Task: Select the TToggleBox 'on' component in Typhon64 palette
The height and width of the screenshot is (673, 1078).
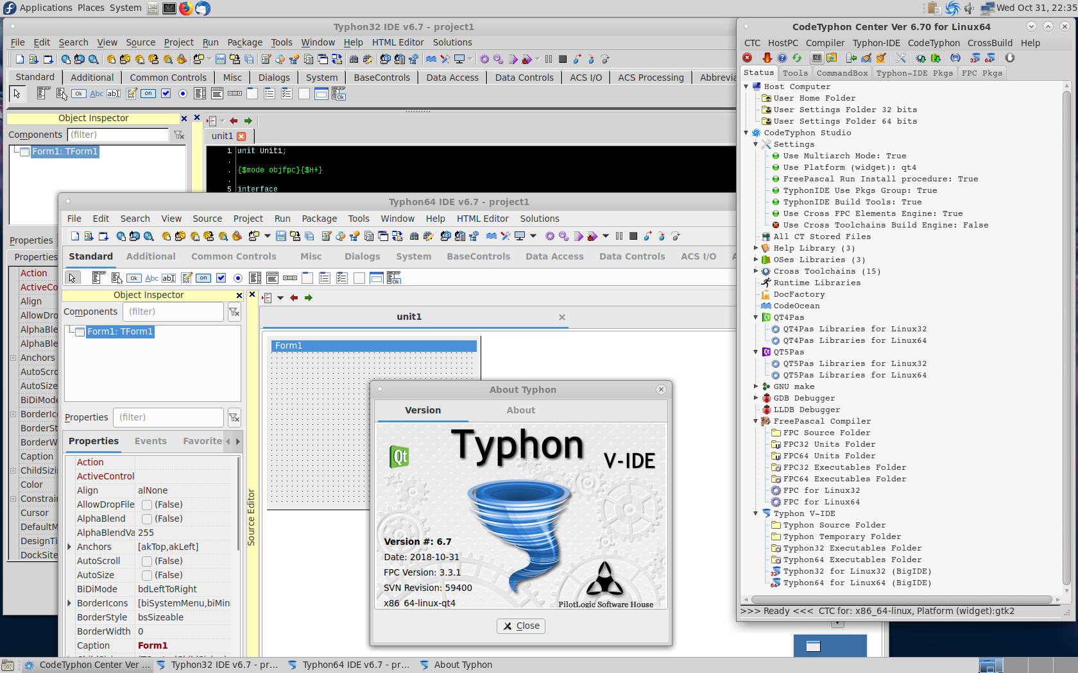Action: (x=203, y=278)
